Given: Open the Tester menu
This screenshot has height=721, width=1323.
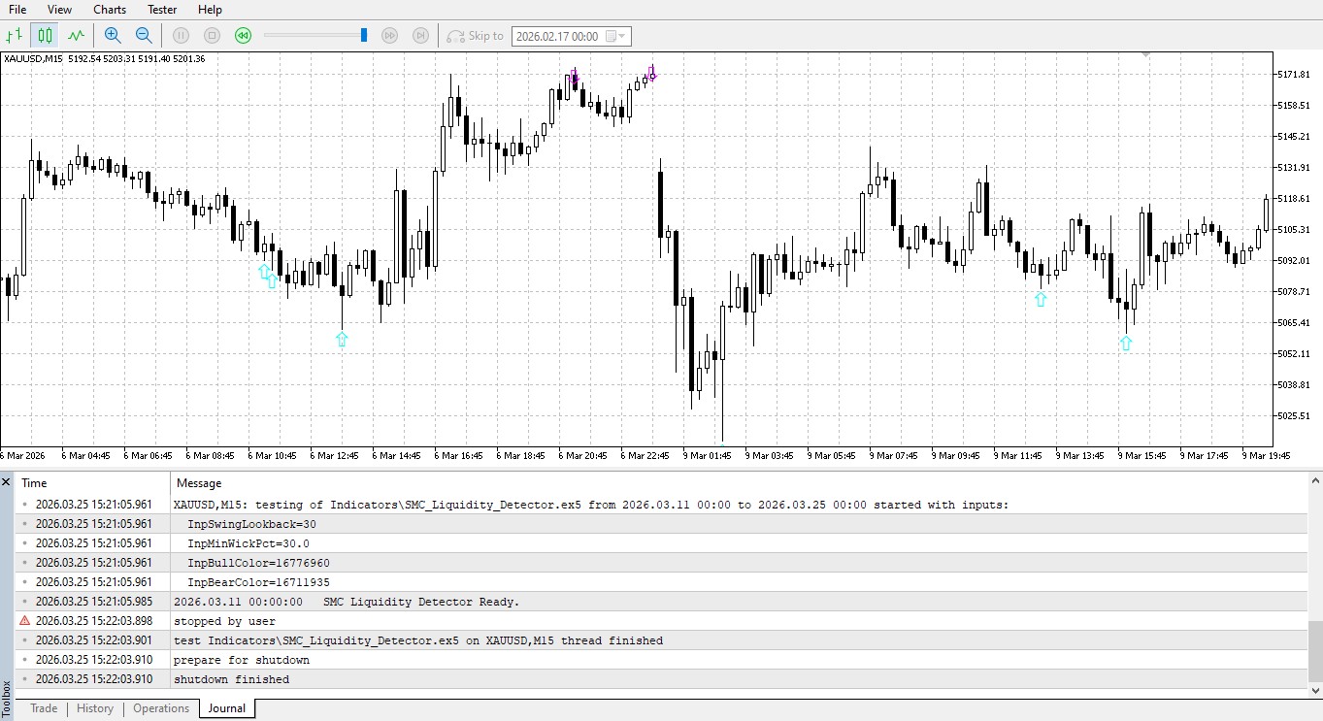Looking at the screenshot, I should pos(161,10).
